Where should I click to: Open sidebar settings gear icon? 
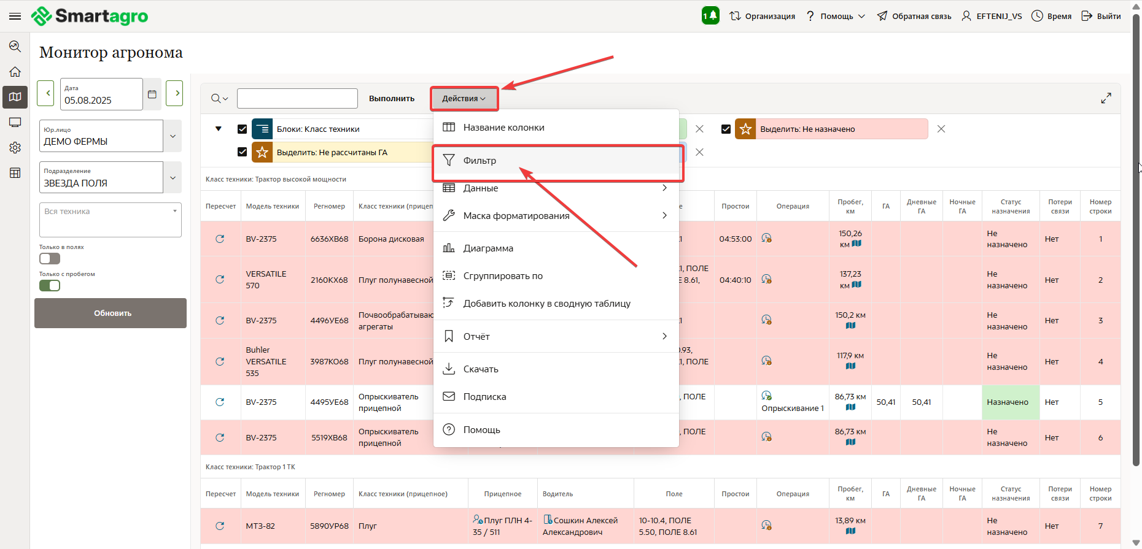(x=15, y=148)
